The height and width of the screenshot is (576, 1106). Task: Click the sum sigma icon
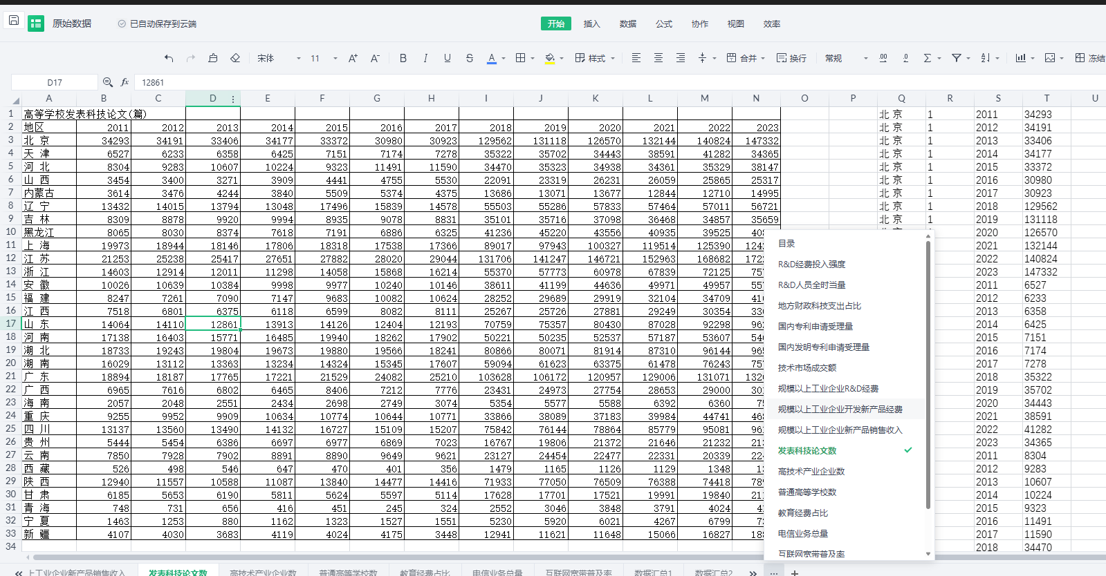click(x=928, y=58)
